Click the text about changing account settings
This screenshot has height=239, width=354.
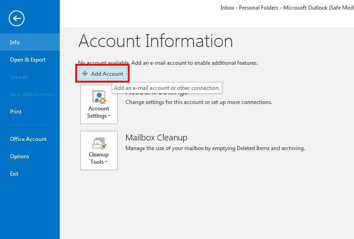click(199, 102)
